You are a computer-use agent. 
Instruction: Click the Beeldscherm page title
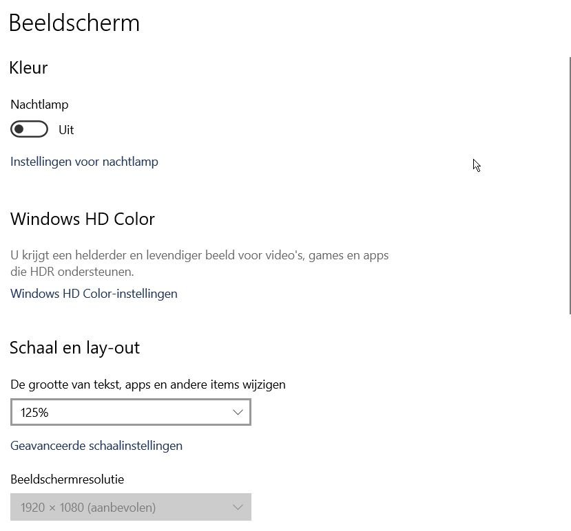74,23
